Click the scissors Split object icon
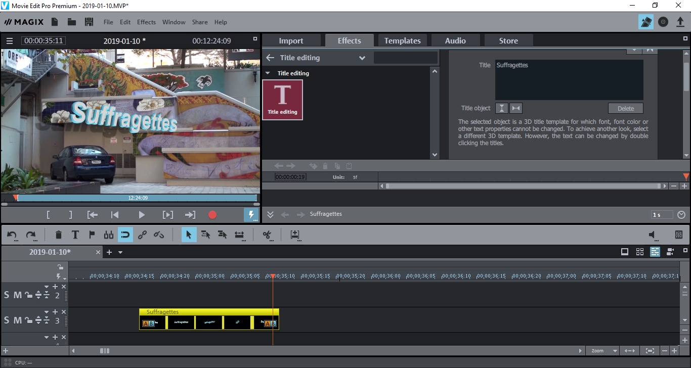Viewport: 691px width, 368px height. pos(268,235)
